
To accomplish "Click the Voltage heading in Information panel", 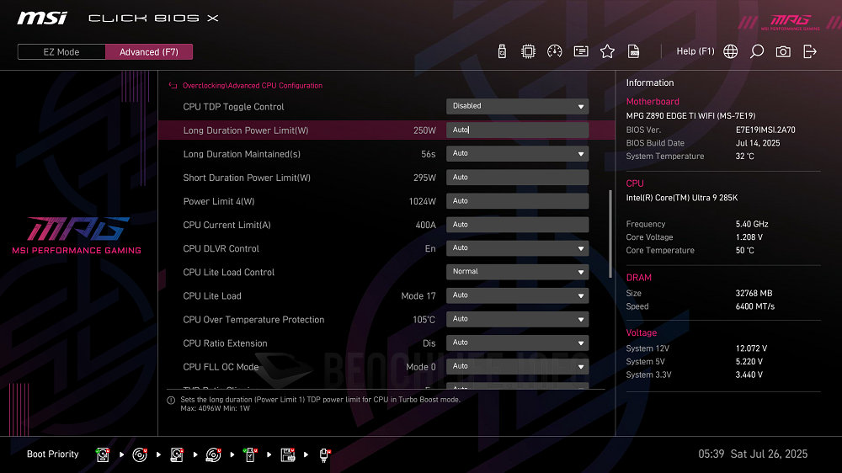I will (641, 333).
